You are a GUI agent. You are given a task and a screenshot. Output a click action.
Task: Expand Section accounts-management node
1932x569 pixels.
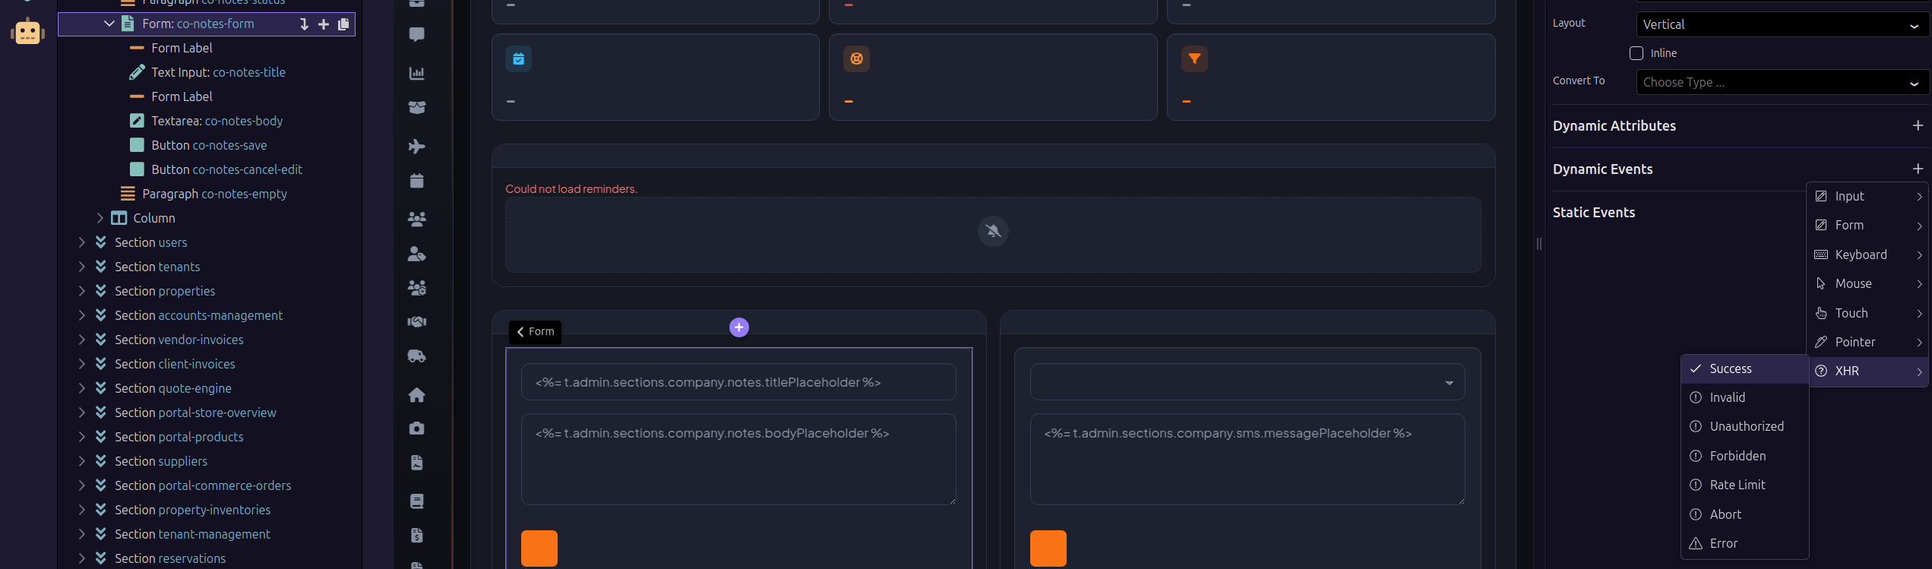81,315
